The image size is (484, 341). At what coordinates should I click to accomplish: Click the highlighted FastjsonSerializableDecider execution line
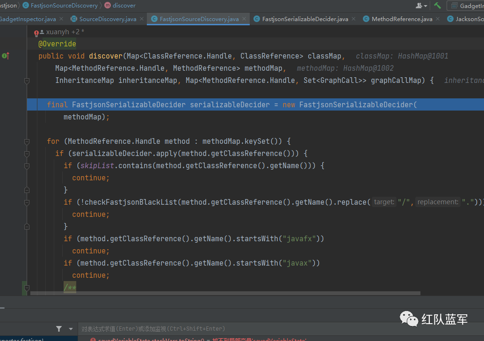(x=255, y=104)
